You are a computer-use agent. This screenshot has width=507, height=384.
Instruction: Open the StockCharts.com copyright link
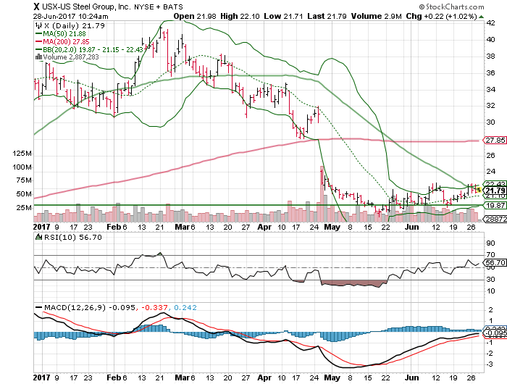coord(451,7)
